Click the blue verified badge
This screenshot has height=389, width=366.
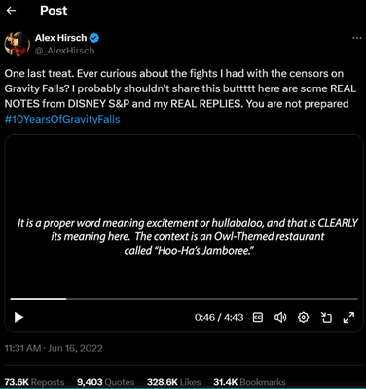click(94, 38)
